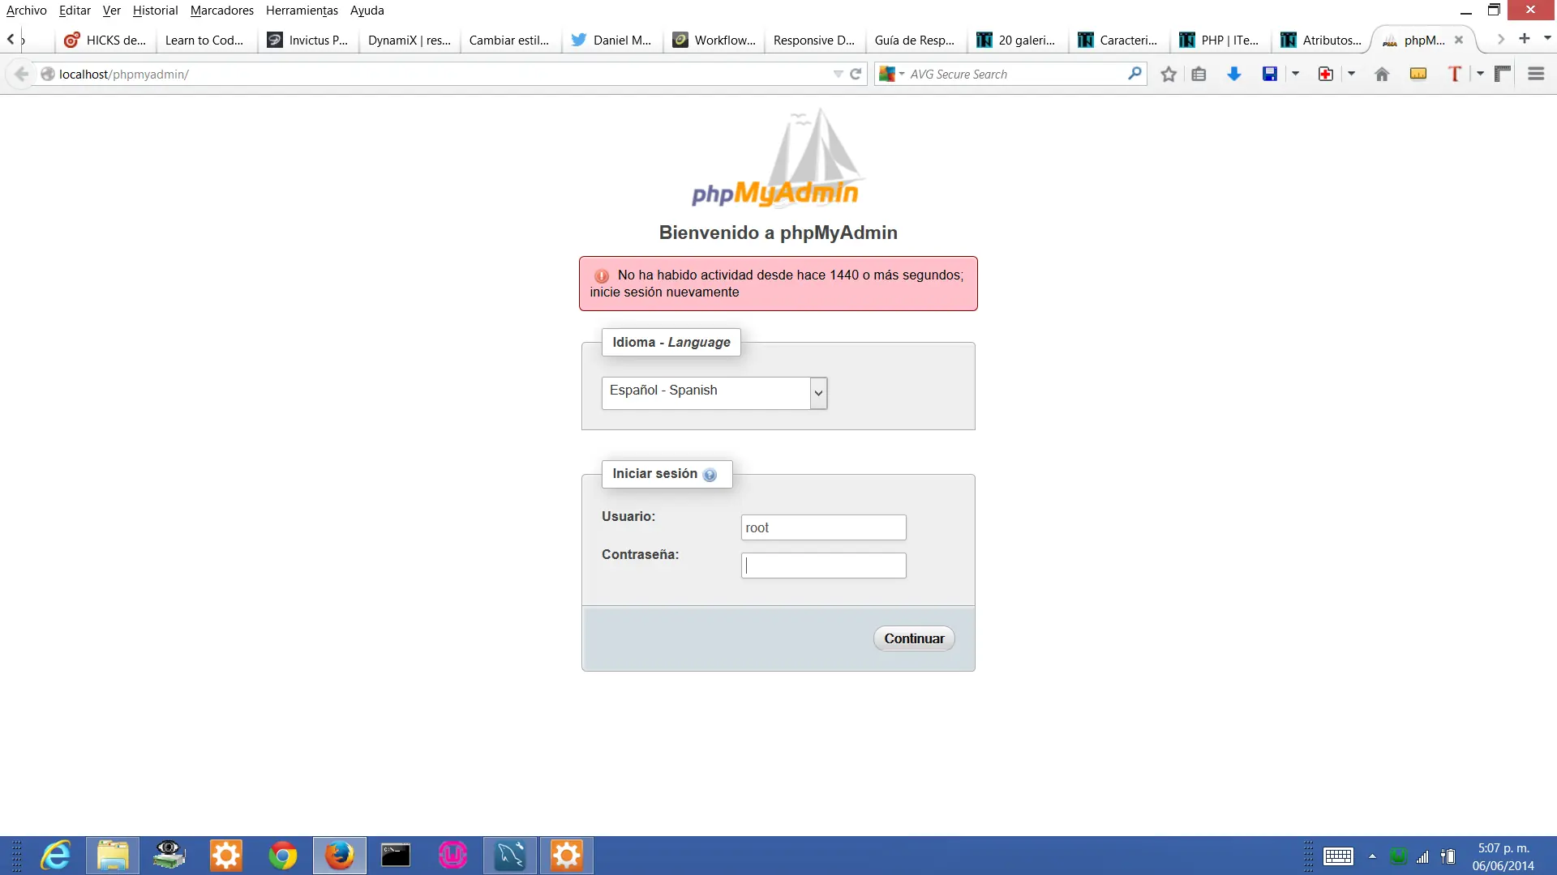Click the save page floppy disk icon
Screen dimensions: 1557x875
coord(1268,74)
